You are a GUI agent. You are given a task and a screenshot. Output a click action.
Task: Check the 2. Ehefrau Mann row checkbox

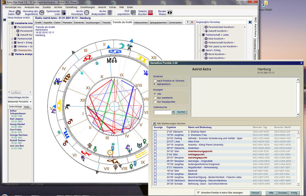(155, 132)
